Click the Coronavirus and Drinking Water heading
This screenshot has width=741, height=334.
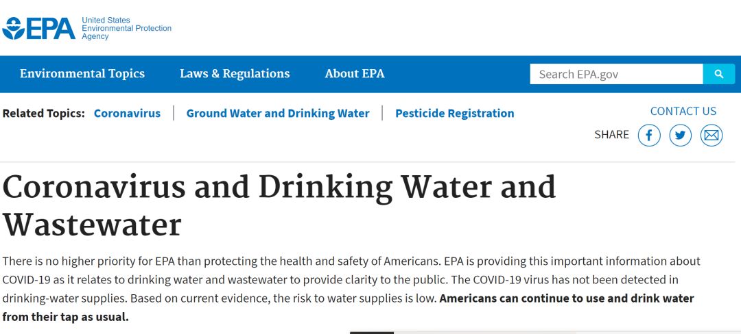[279, 206]
